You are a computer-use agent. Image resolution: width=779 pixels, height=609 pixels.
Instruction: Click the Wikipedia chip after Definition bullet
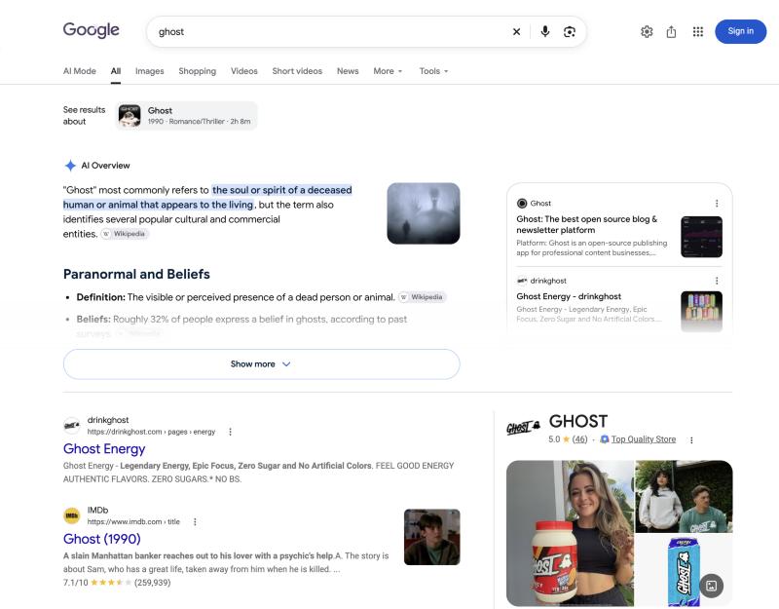pos(423,297)
